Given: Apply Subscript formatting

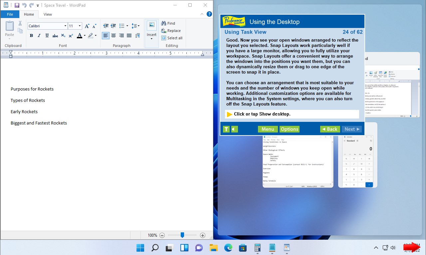Looking at the screenshot, I should point(63,36).
